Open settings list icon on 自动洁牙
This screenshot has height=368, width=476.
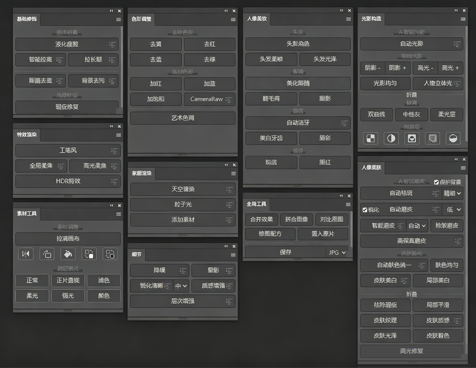coord(345,123)
